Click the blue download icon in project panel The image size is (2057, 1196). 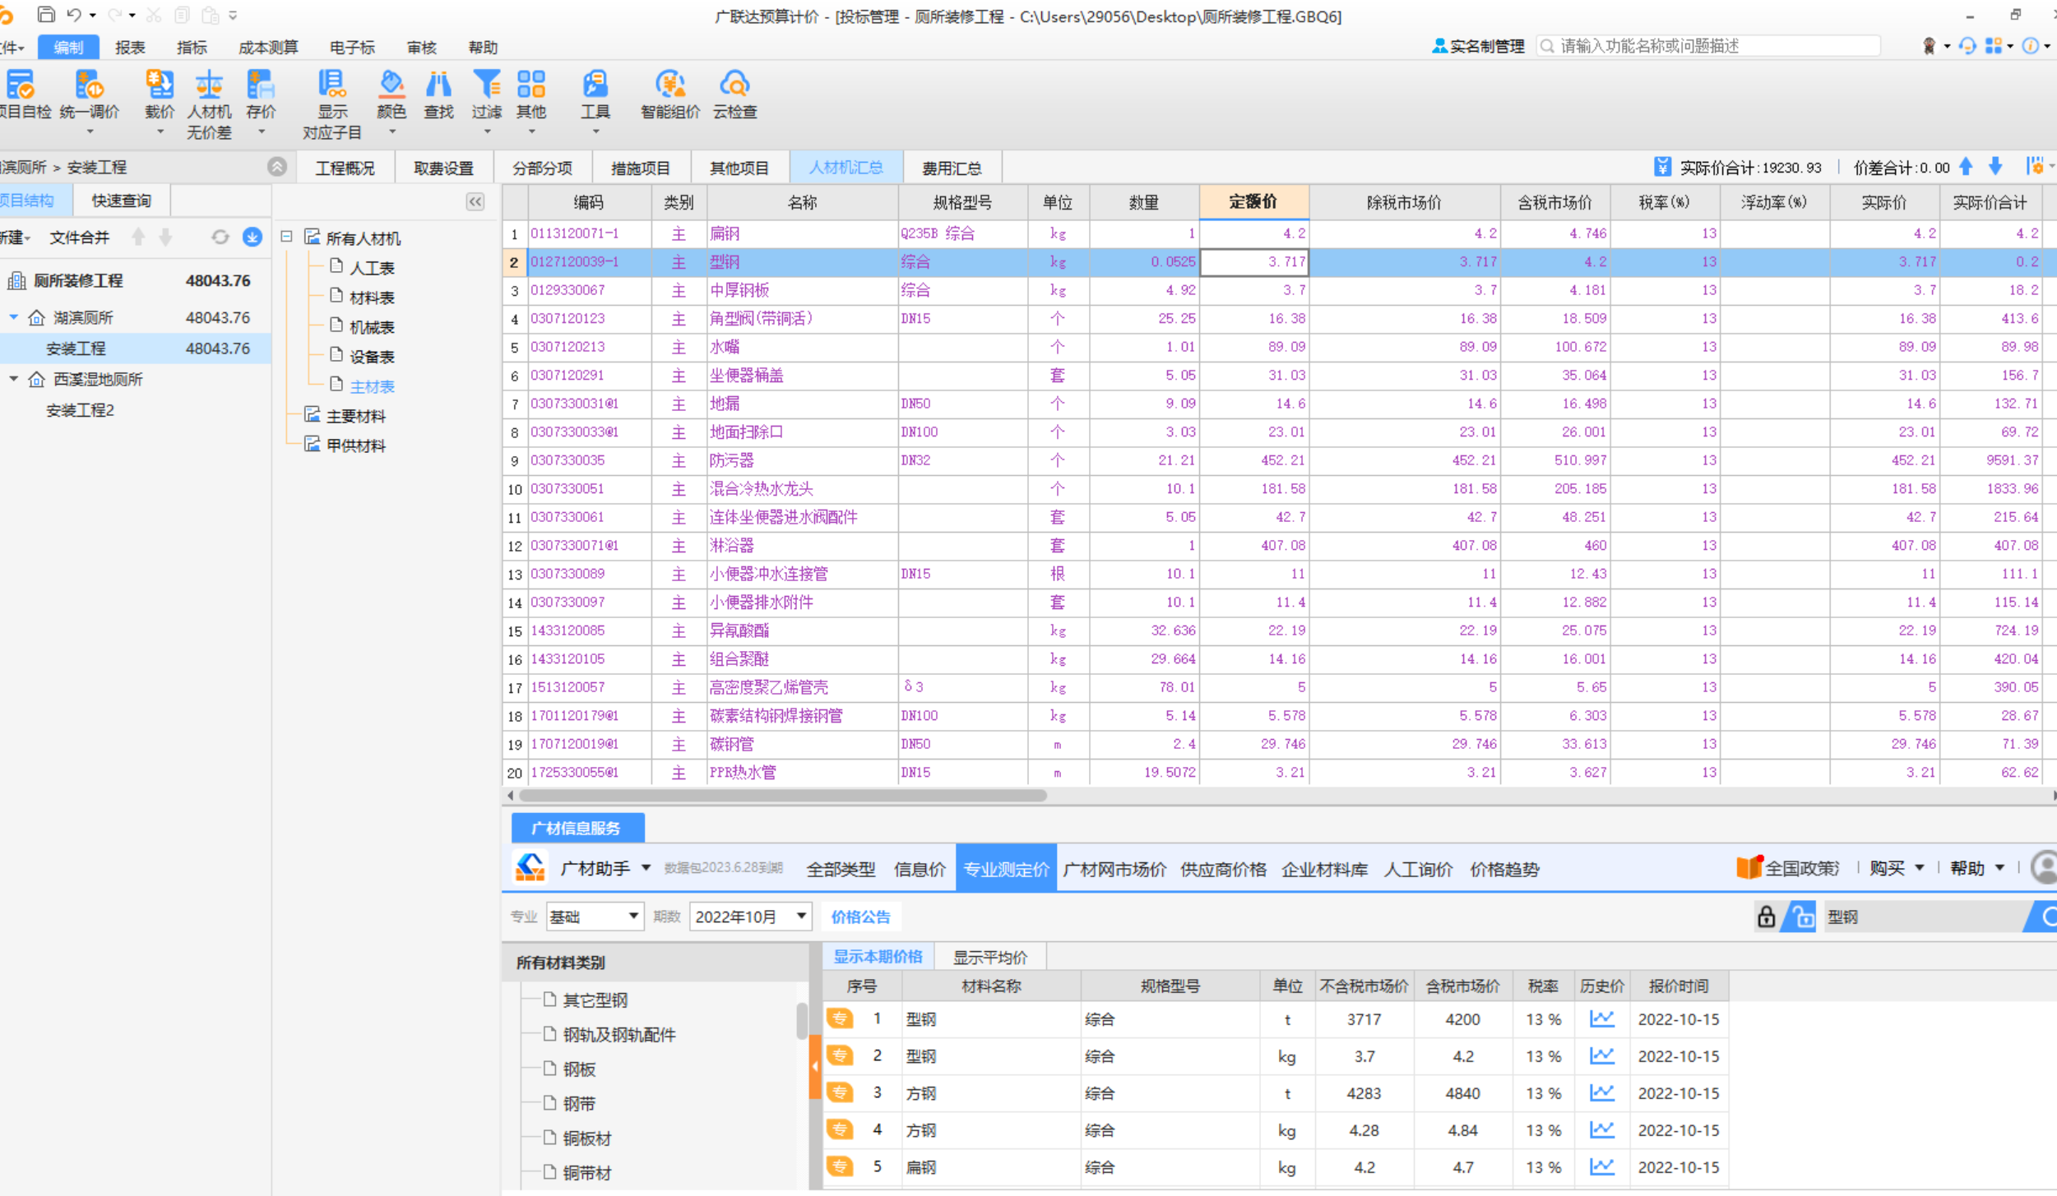pos(252,238)
